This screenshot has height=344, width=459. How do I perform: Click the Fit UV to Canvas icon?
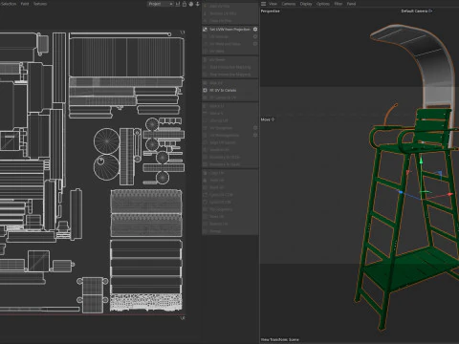[205, 90]
